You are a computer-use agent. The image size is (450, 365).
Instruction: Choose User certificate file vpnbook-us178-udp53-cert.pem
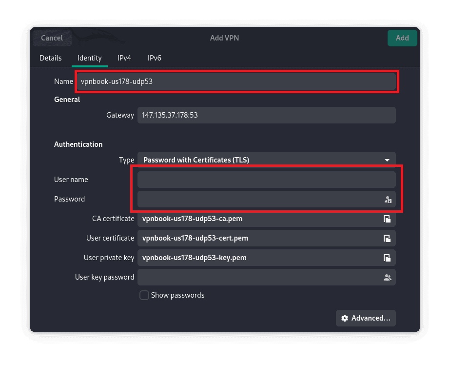(x=267, y=238)
